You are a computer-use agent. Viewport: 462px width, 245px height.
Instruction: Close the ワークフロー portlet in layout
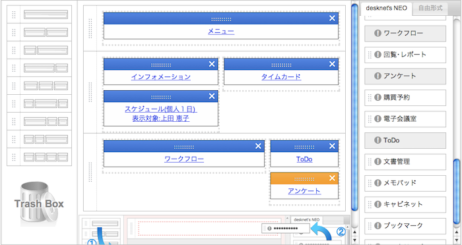coord(258,146)
